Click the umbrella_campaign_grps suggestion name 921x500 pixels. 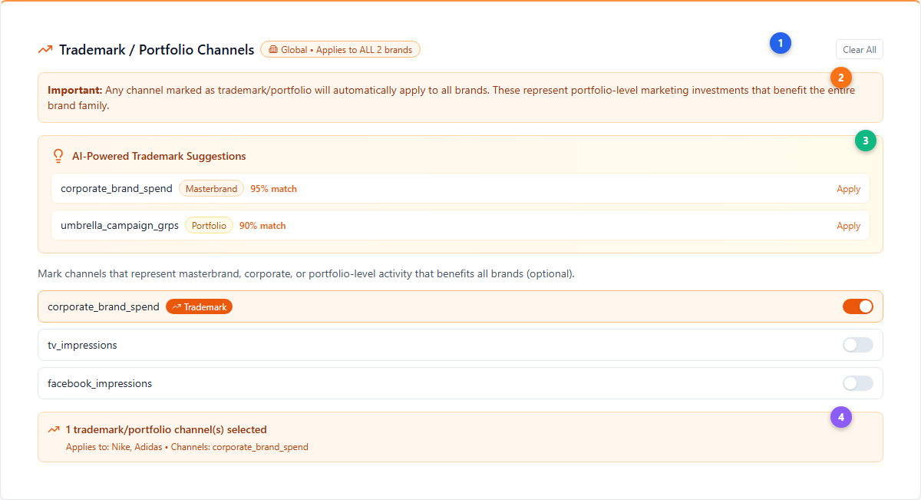[x=120, y=226]
